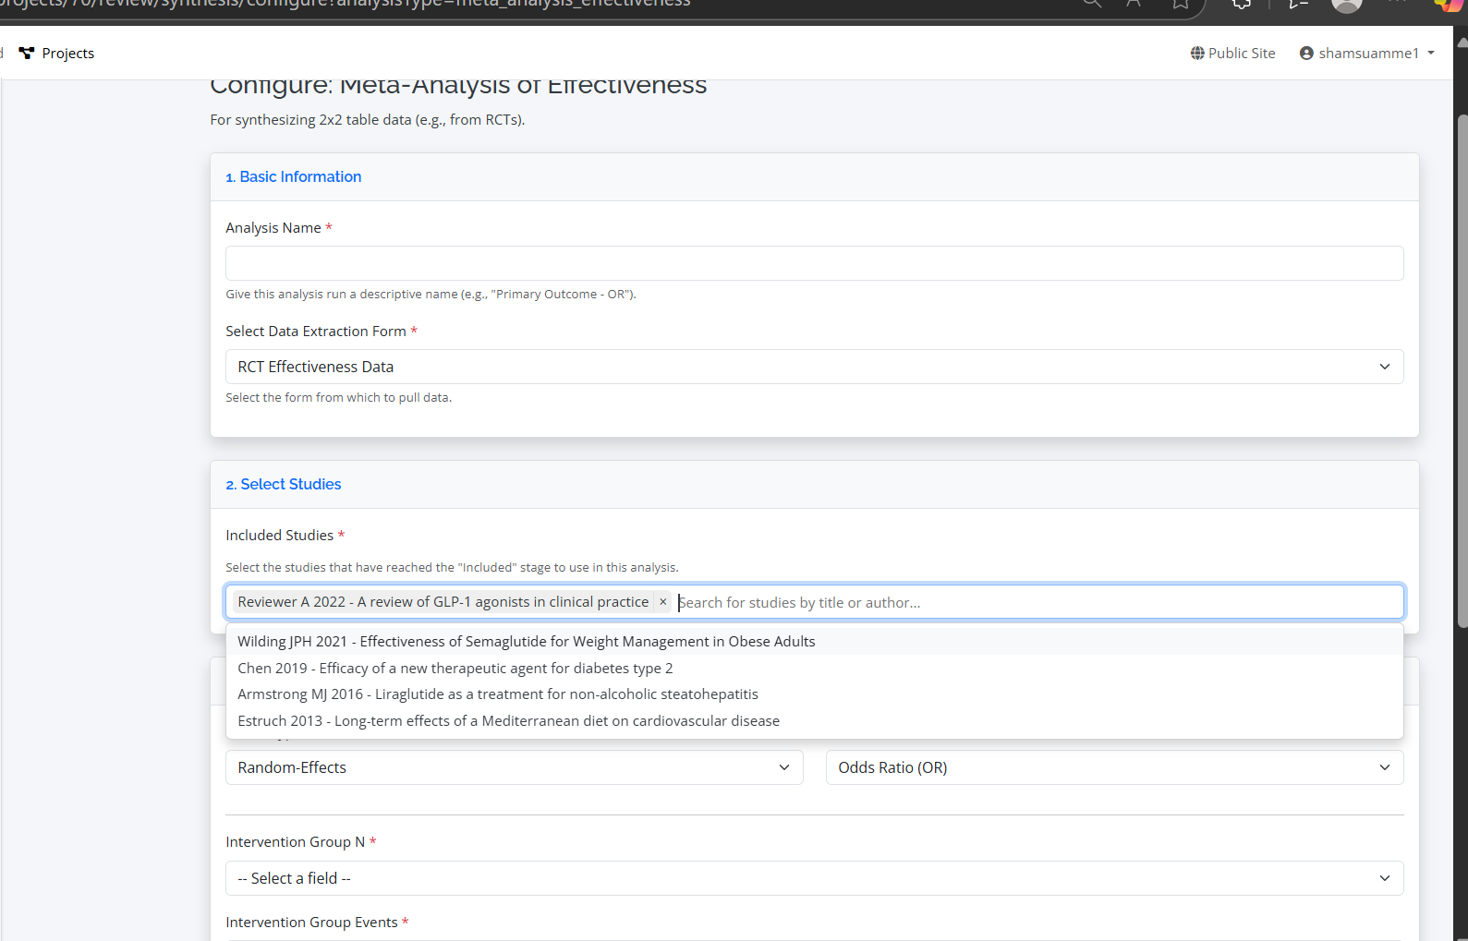Image resolution: width=1468 pixels, height=941 pixels.
Task: Open the Random-Effects model dropdown
Action: coord(514,767)
